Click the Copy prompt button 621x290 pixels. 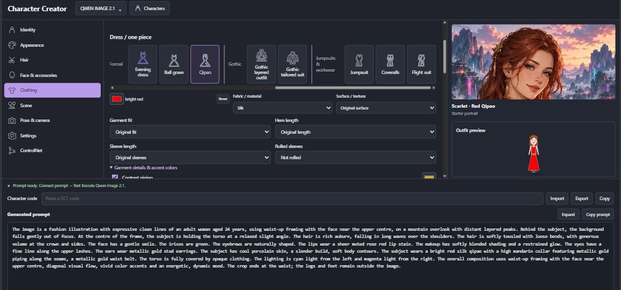click(x=598, y=214)
